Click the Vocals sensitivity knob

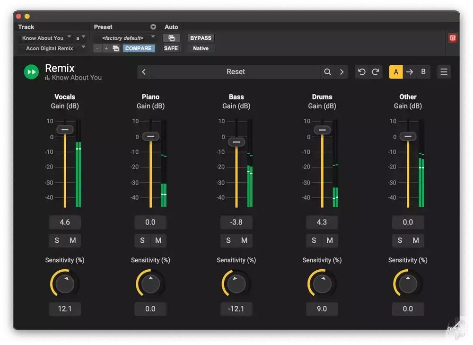coord(65,284)
